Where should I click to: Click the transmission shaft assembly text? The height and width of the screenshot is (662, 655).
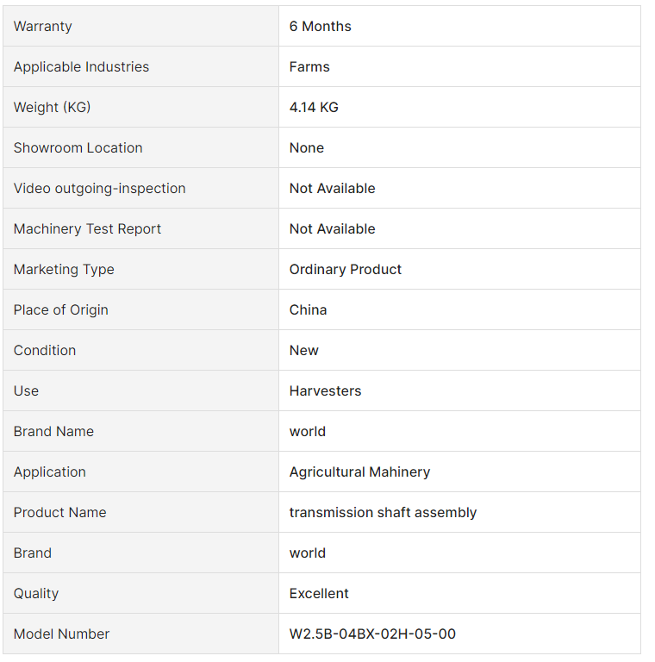(x=383, y=513)
